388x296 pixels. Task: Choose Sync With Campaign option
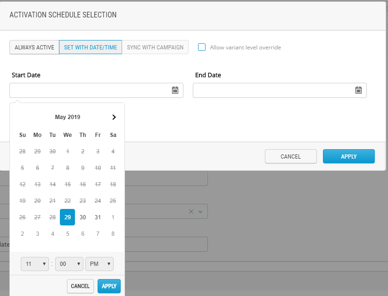click(x=155, y=48)
